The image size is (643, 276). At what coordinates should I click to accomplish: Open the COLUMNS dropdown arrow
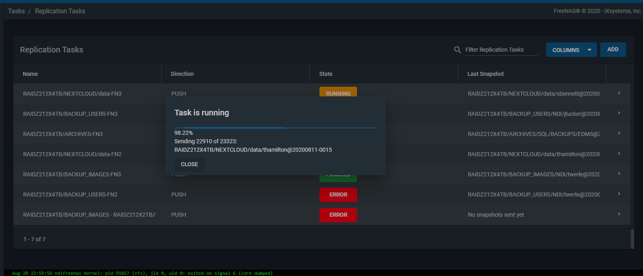pos(589,50)
